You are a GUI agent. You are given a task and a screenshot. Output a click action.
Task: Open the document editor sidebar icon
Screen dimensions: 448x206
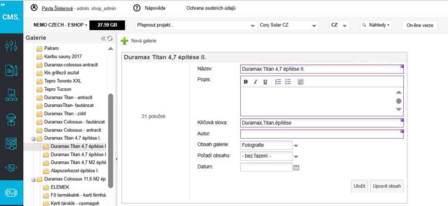(11, 70)
